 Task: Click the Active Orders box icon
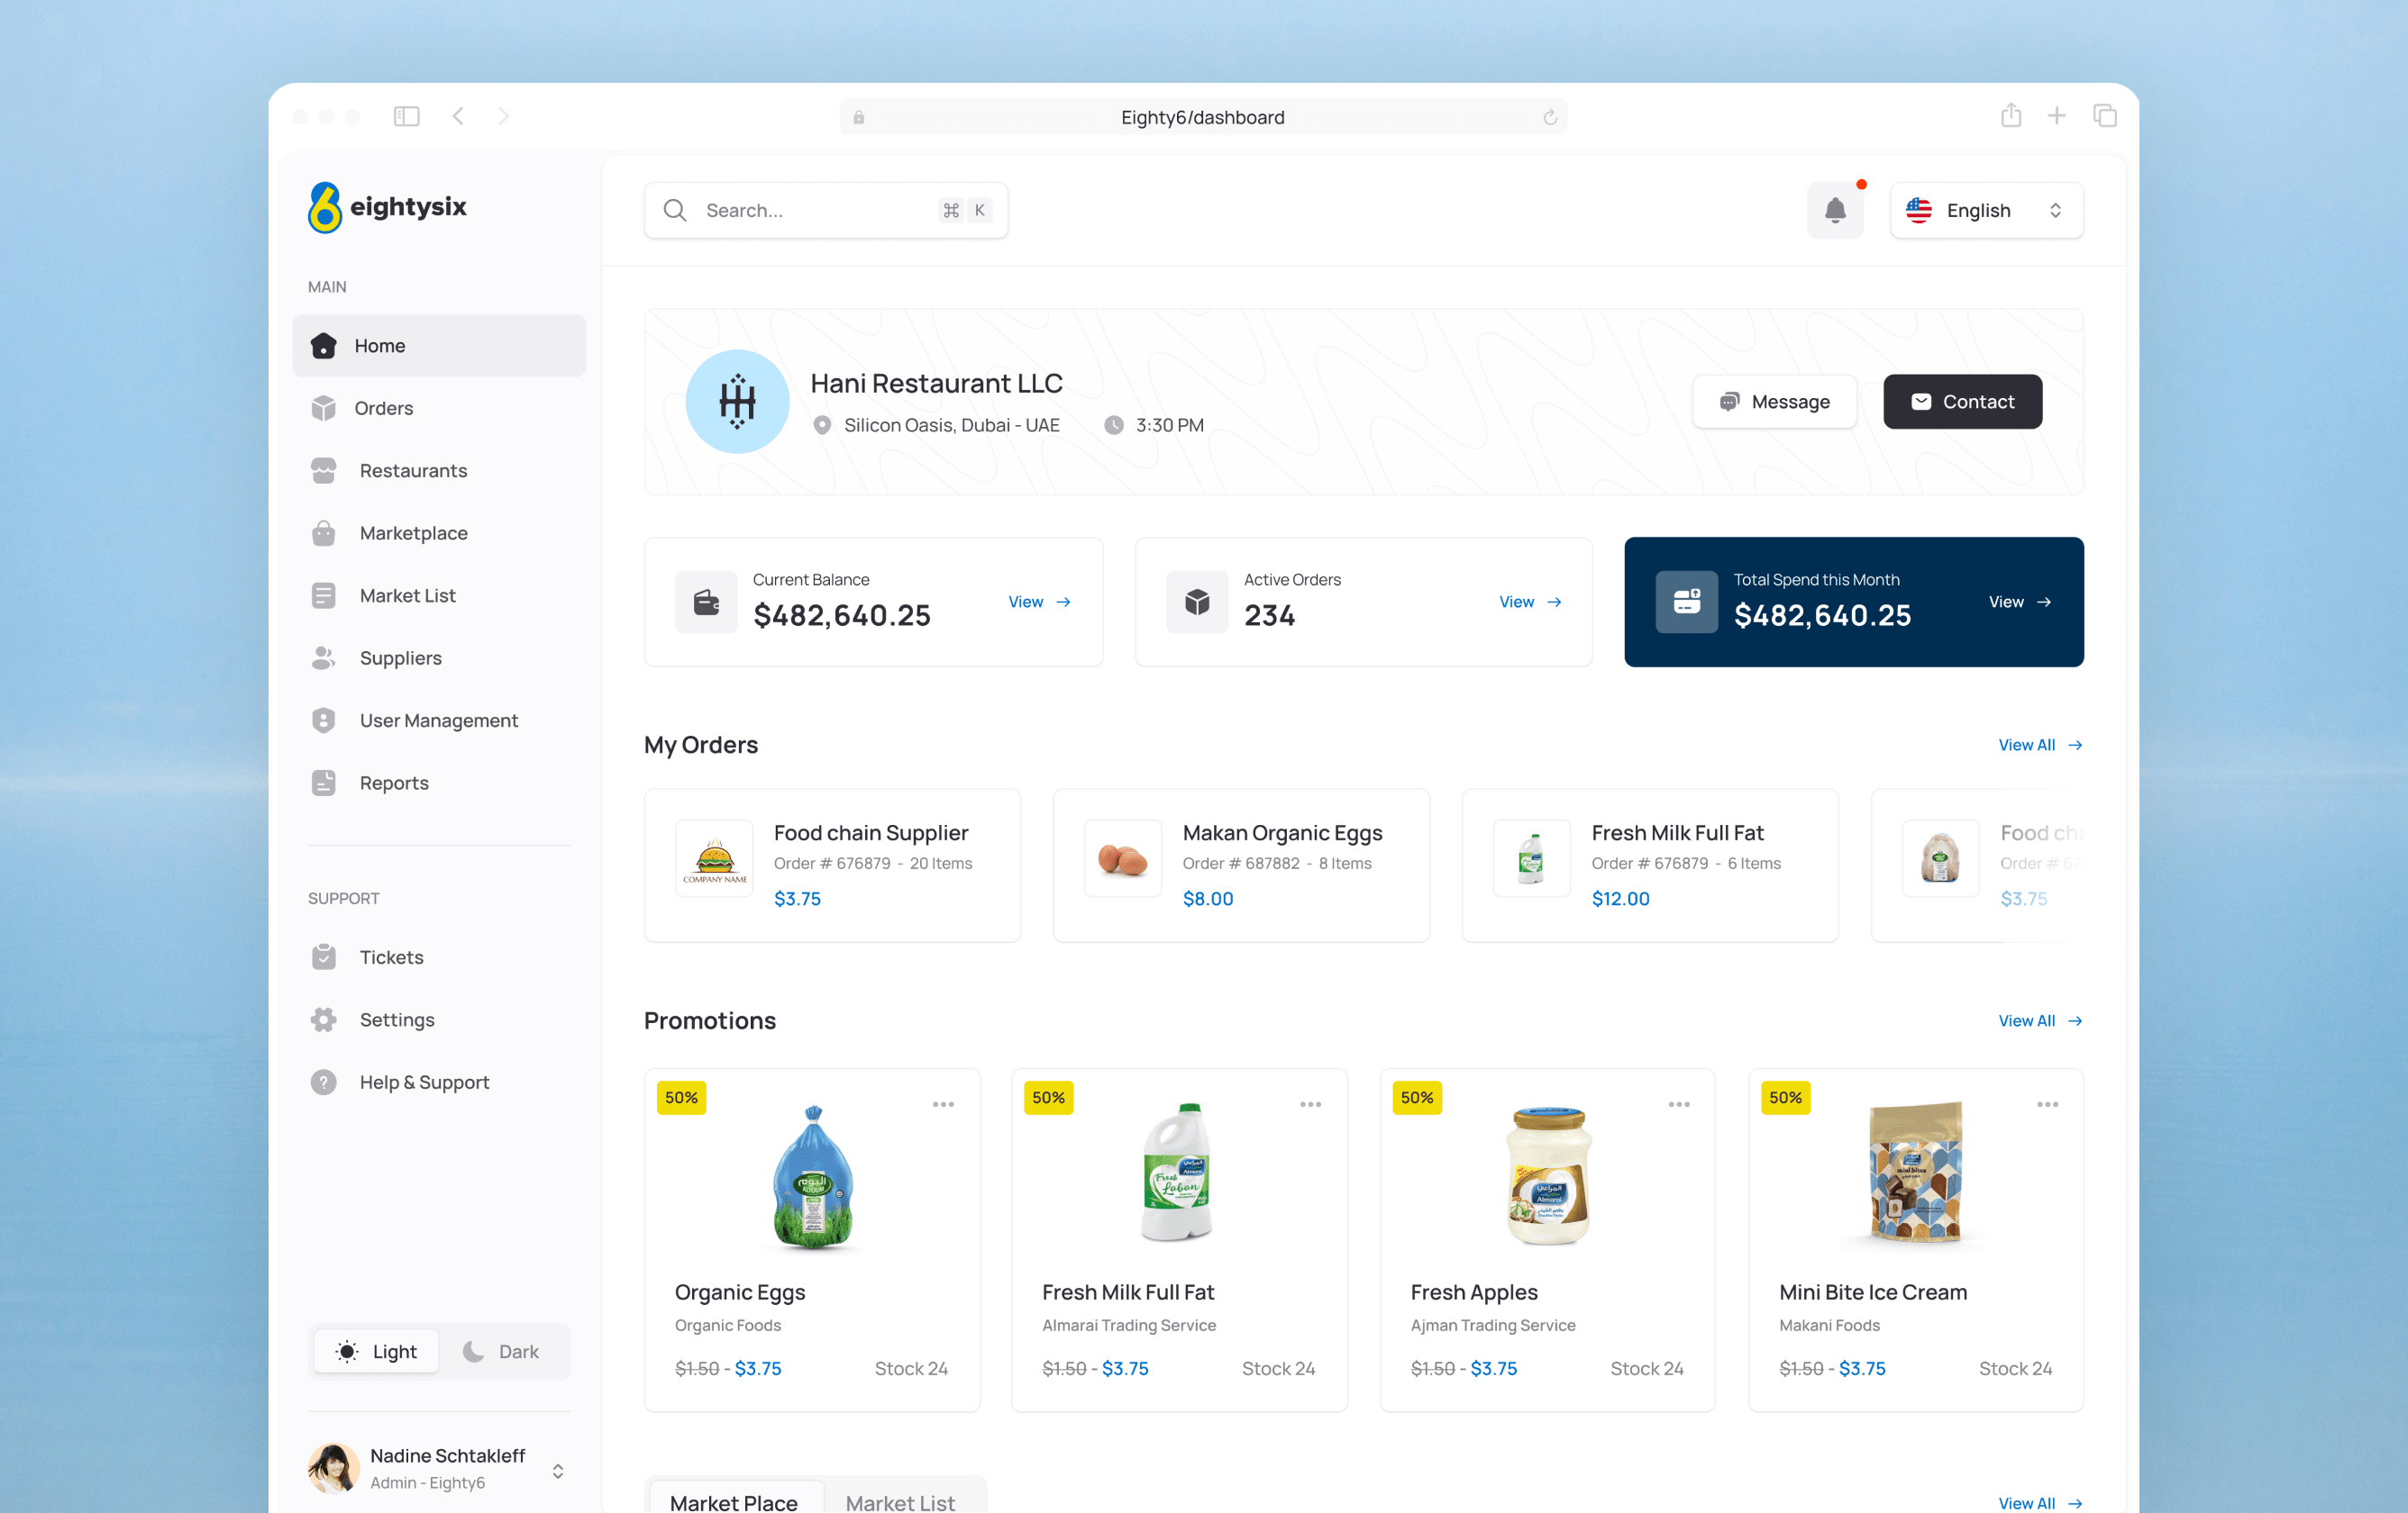[1197, 602]
